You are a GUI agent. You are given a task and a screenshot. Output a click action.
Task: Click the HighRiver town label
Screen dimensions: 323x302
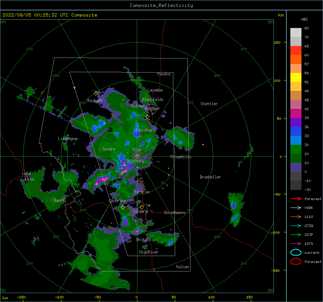pyautogui.click(x=149, y=252)
